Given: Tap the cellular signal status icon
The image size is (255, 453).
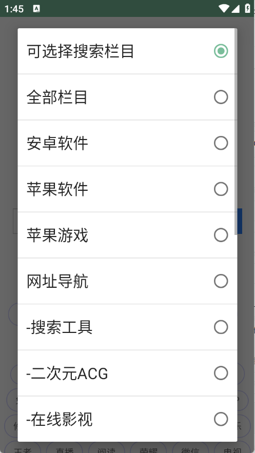Looking at the screenshot, I should pyautogui.click(x=236, y=8).
